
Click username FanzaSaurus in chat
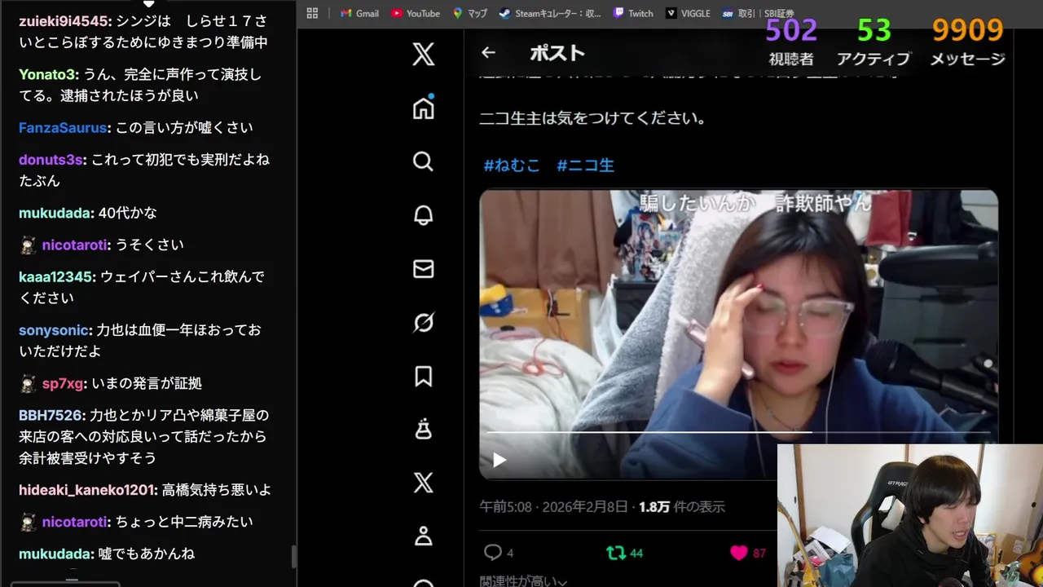coord(63,127)
